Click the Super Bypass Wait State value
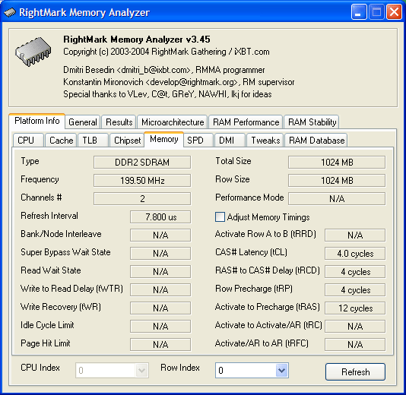Viewport: 406px width, 395px height. point(160,253)
